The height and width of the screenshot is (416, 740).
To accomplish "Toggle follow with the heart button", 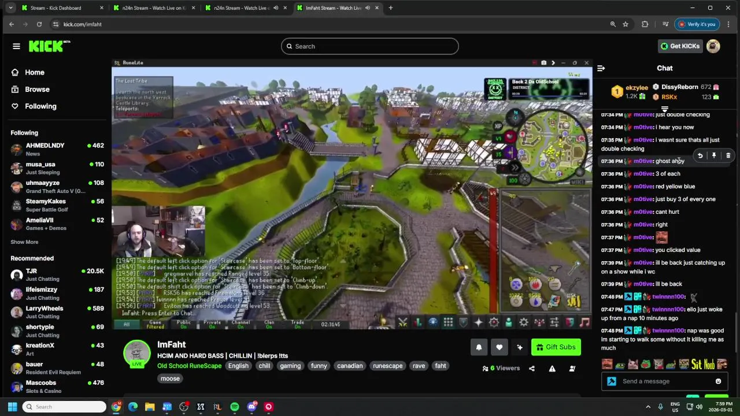I will coord(499,347).
